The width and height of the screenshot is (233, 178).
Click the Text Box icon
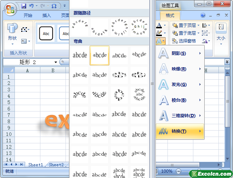24,41
